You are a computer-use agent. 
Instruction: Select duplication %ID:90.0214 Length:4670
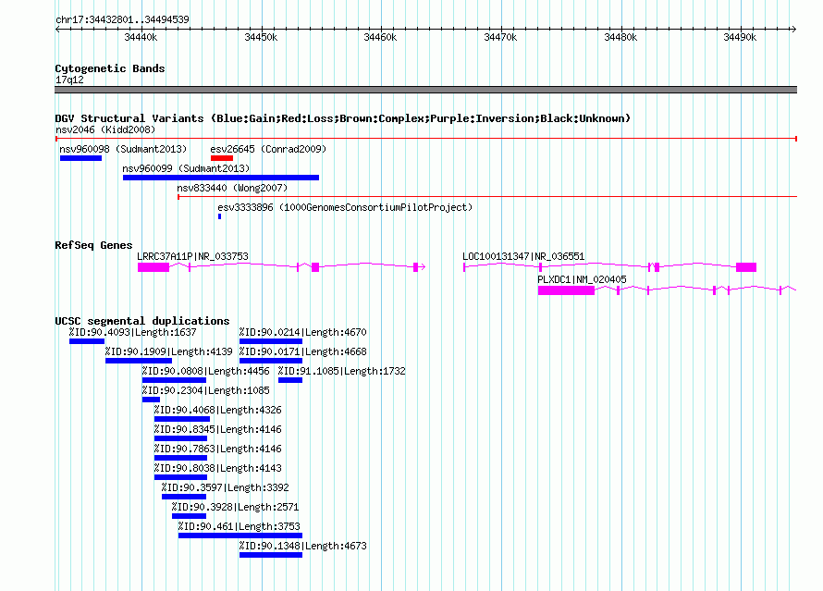point(270,341)
